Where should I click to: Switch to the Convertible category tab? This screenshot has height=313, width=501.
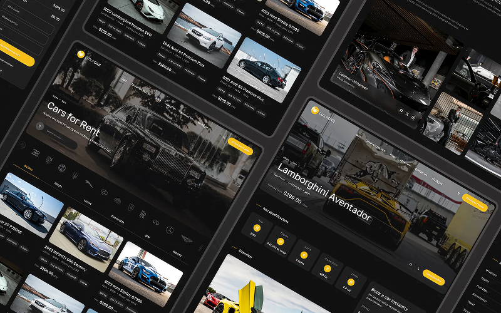coord(118,220)
